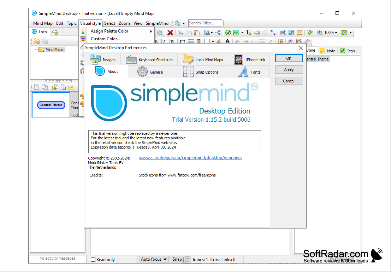Image resolution: width=391 pixels, height=272 pixels.
Task: Expand the Assign Palette Color submenu arrow
Action: coord(151,31)
